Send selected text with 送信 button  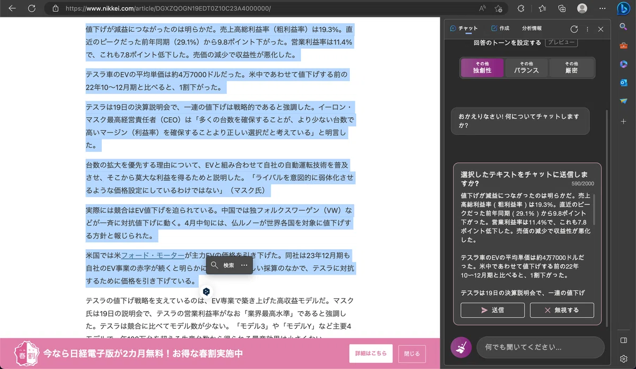click(x=492, y=310)
